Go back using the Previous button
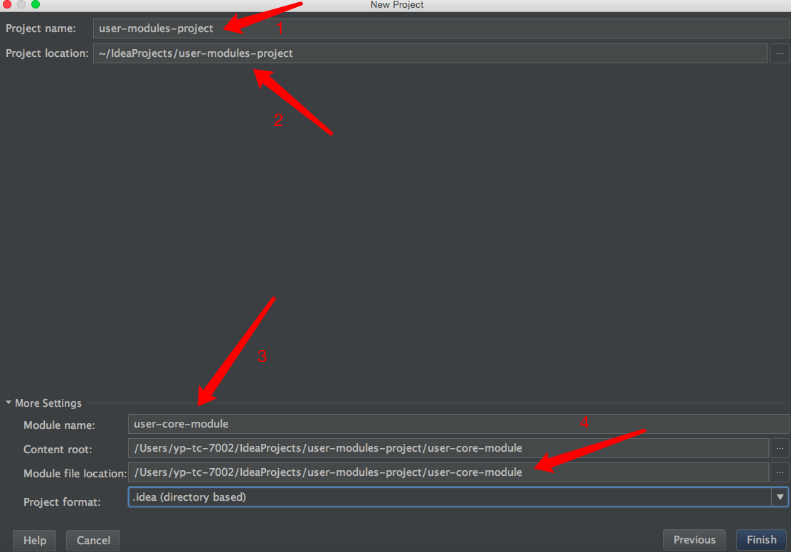Viewport: 791px width, 552px height. 694,539
